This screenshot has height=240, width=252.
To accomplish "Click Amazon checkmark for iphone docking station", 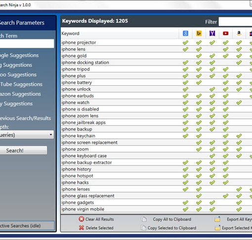I will (239, 63).
